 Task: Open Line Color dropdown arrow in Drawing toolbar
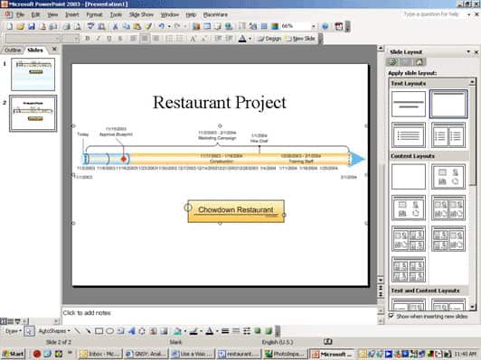[x=202, y=331]
